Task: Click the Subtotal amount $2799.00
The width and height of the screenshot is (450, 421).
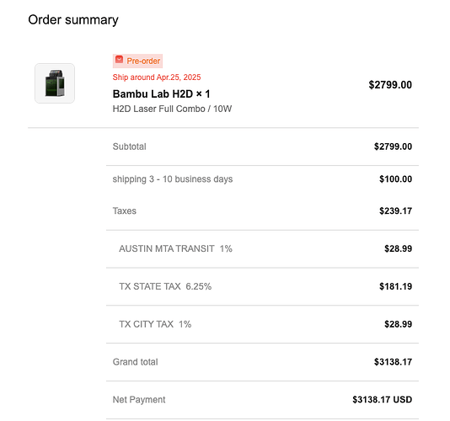Action: coord(393,147)
